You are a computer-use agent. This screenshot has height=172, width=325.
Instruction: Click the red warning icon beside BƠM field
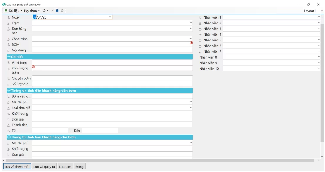pyautogui.click(x=191, y=43)
